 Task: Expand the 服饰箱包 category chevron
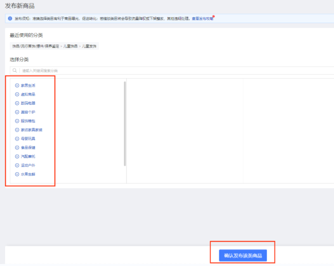tap(17, 121)
